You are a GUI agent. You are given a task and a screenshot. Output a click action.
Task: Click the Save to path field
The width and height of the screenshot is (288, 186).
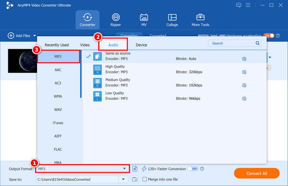77,179
